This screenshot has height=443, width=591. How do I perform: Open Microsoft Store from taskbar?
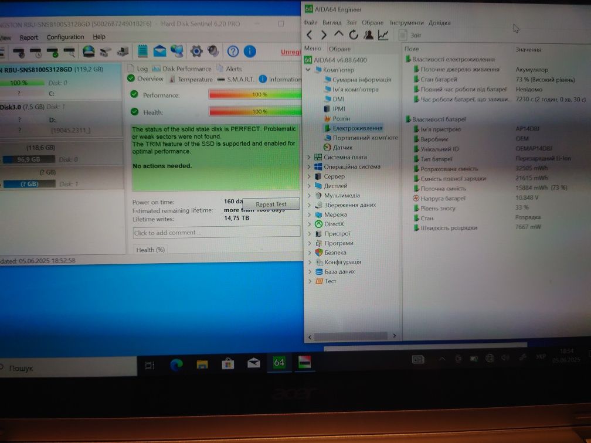227,364
